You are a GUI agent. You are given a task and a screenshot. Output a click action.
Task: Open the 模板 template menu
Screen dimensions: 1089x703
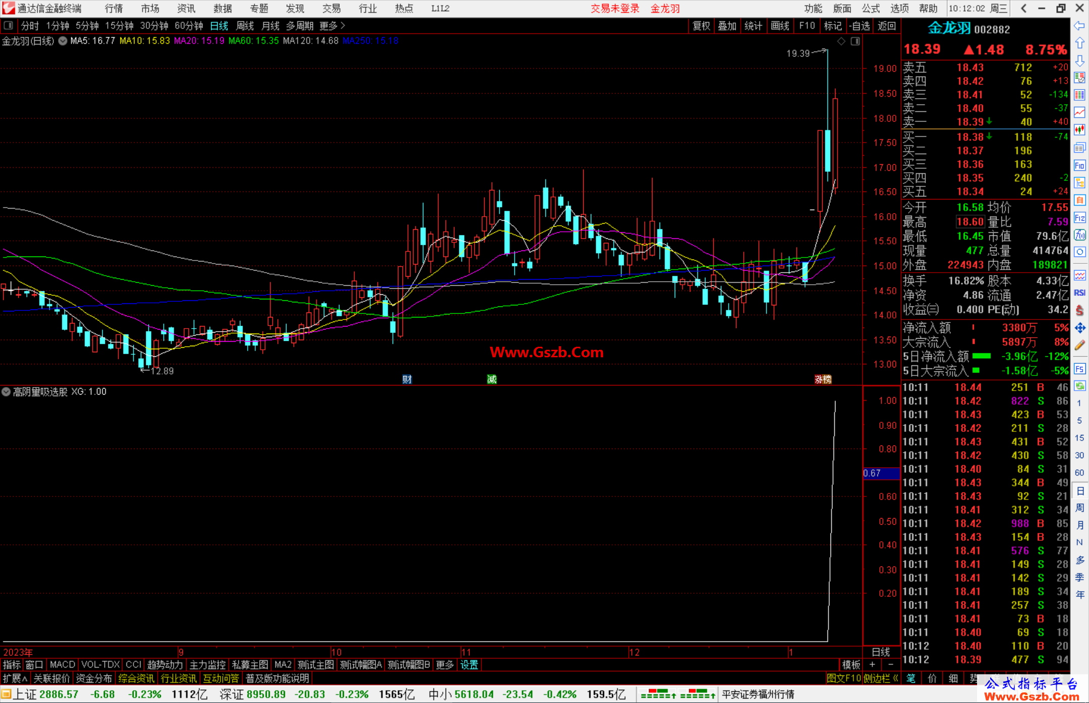click(851, 665)
